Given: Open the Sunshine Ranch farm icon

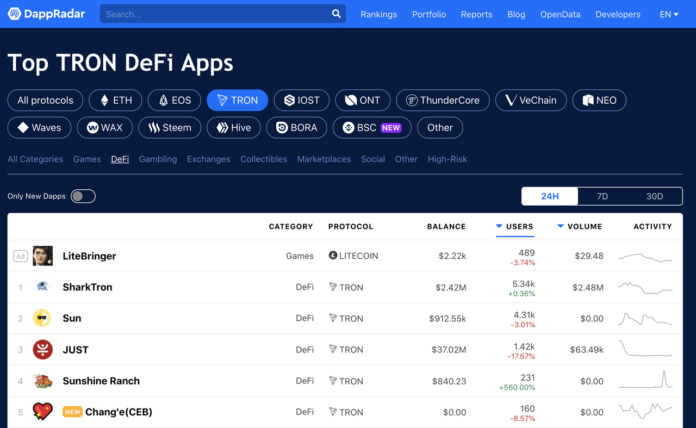Looking at the screenshot, I should coord(42,381).
